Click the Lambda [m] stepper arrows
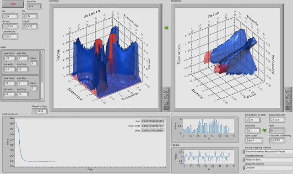The height and width of the screenshot is (174, 293). [x=5, y=37]
